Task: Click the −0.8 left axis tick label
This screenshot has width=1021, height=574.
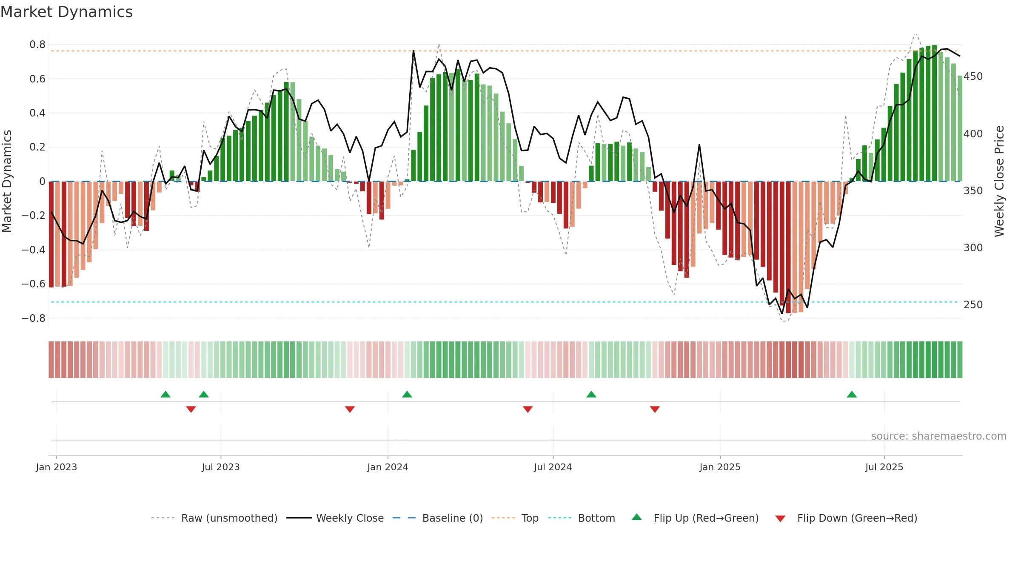Action: (34, 318)
